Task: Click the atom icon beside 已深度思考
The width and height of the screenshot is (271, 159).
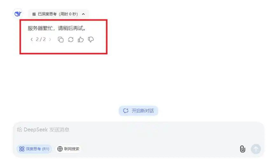Action: pos(34,14)
